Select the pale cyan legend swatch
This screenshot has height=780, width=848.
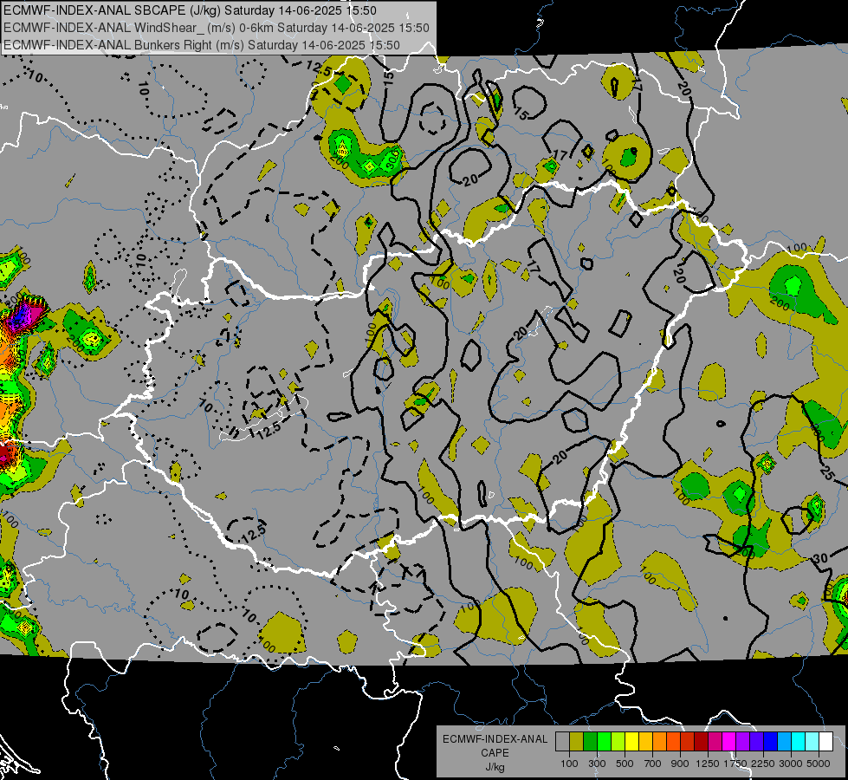[x=812, y=741]
